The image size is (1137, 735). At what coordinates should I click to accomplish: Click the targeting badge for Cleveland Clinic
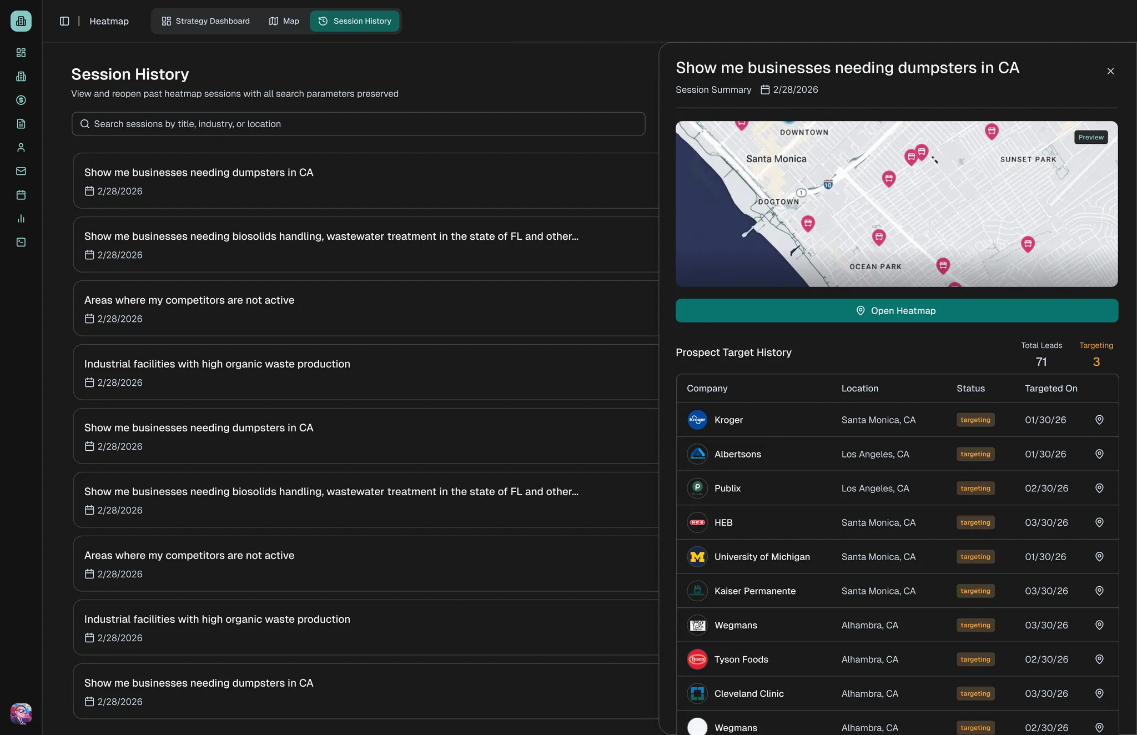(975, 694)
